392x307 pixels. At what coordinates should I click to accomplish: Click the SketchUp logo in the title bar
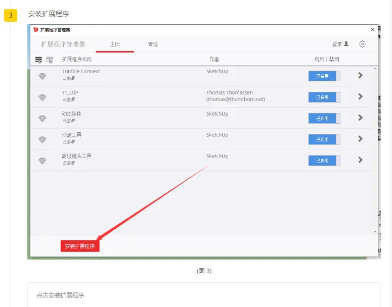coord(35,29)
